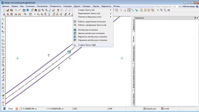Image resolution: width=199 pixels, height=112 pixels.
Task: Open the Построения menu
Action: click(42, 6)
